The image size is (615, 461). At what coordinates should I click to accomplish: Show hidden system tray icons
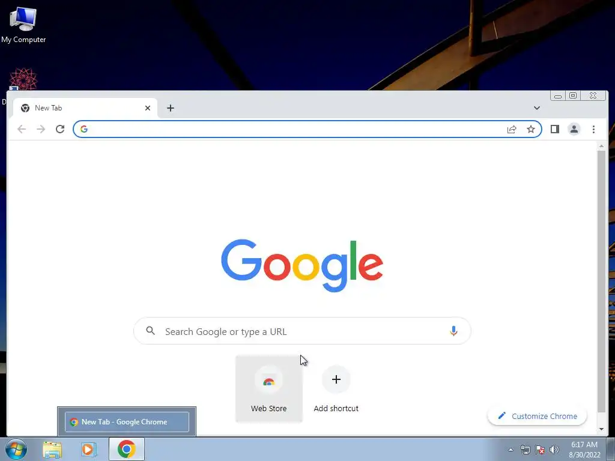point(510,450)
